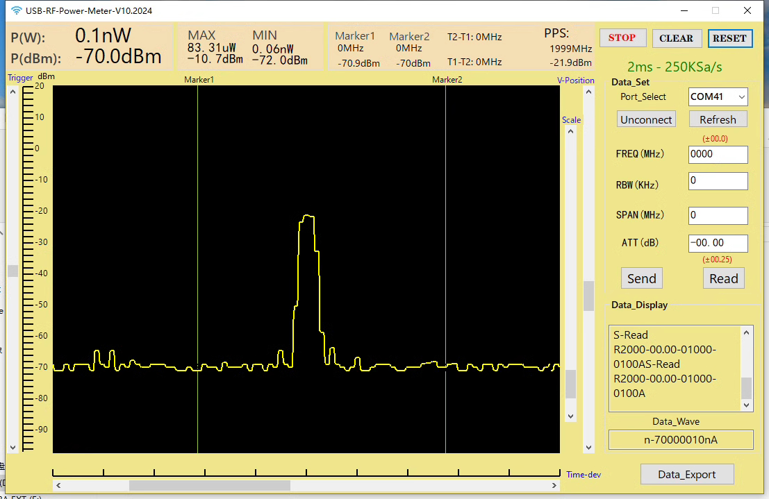Click the Unconnect button
The width and height of the screenshot is (769, 499).
(x=646, y=119)
